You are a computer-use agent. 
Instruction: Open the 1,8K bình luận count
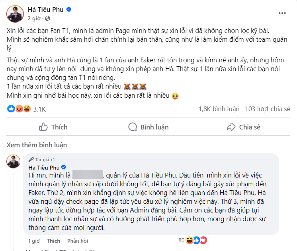[219, 109]
